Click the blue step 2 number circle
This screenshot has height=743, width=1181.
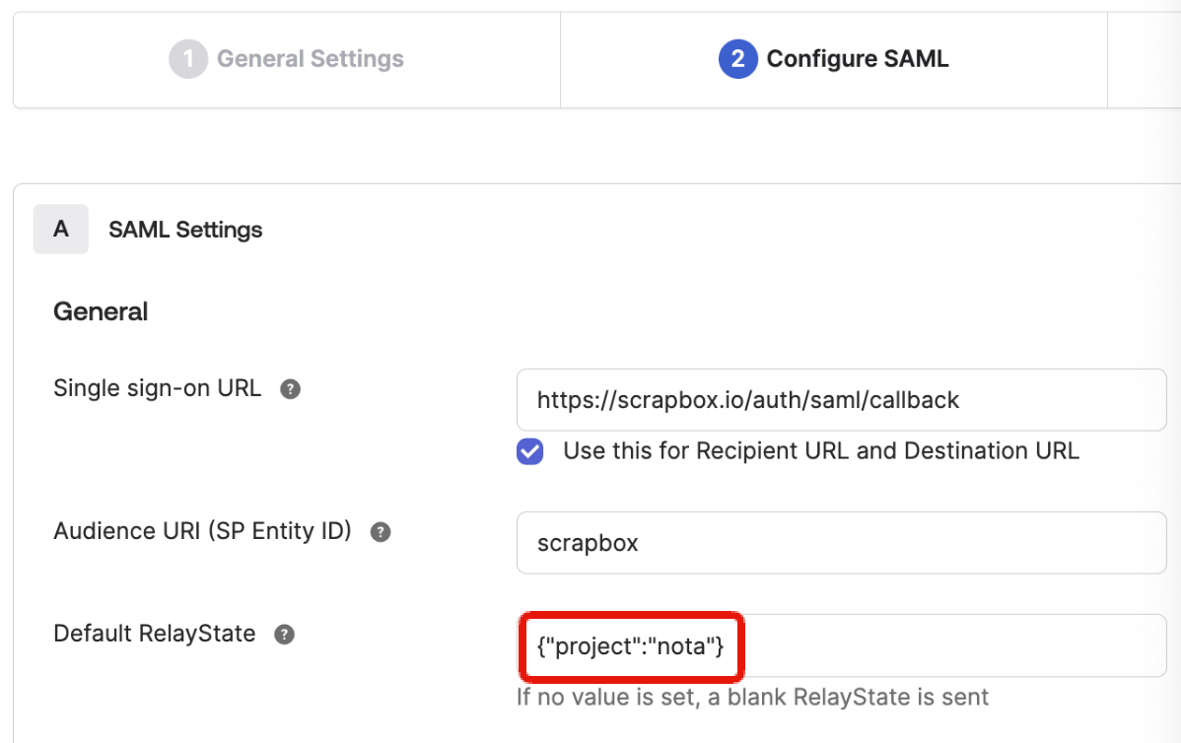click(x=737, y=59)
